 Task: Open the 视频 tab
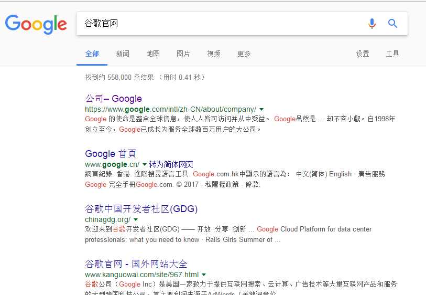214,54
